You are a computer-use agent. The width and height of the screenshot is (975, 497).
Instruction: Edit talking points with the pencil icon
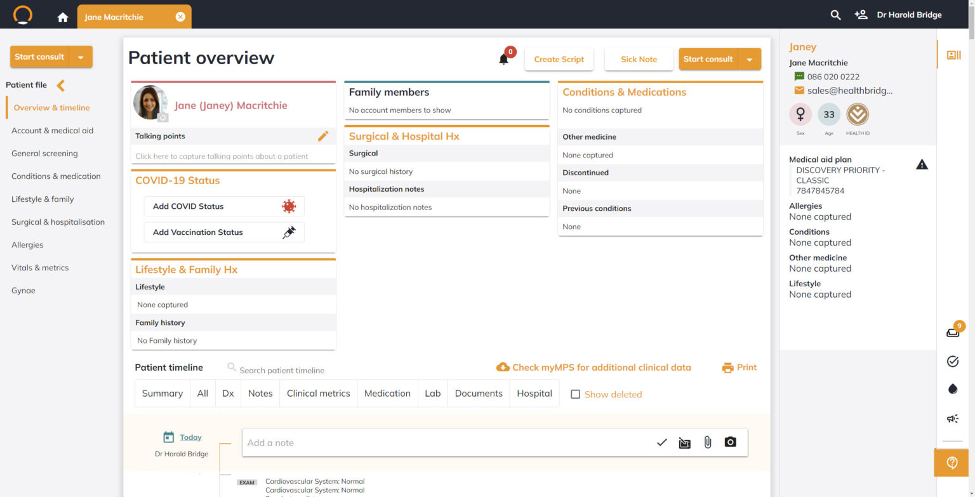click(323, 136)
